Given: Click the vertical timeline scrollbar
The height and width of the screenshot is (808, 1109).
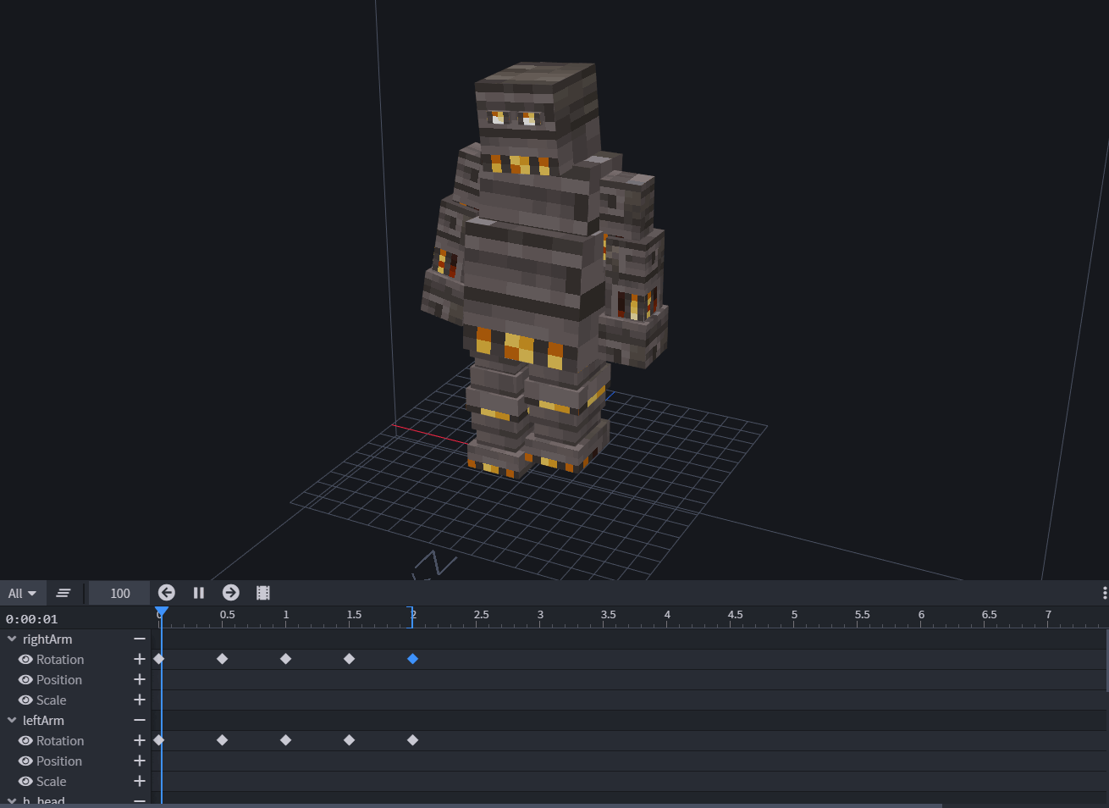Looking at the screenshot, I should (x=1106, y=661).
